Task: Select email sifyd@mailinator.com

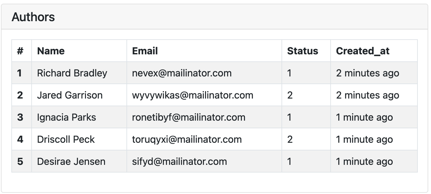Action: [x=180, y=161]
